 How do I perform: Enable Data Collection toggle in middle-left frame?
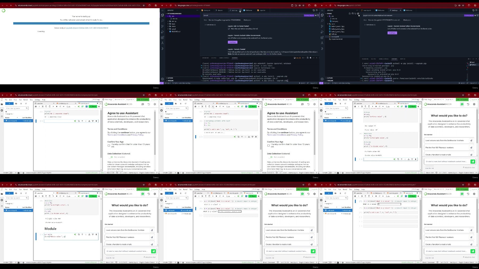[110, 157]
